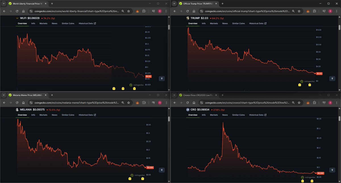This screenshot has width=341, height=183.
Task: Open Markets tab on the MELANIA page
Action: tap(43, 115)
